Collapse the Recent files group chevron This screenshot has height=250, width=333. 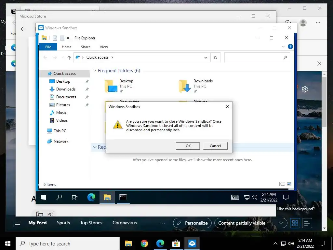[95, 147]
